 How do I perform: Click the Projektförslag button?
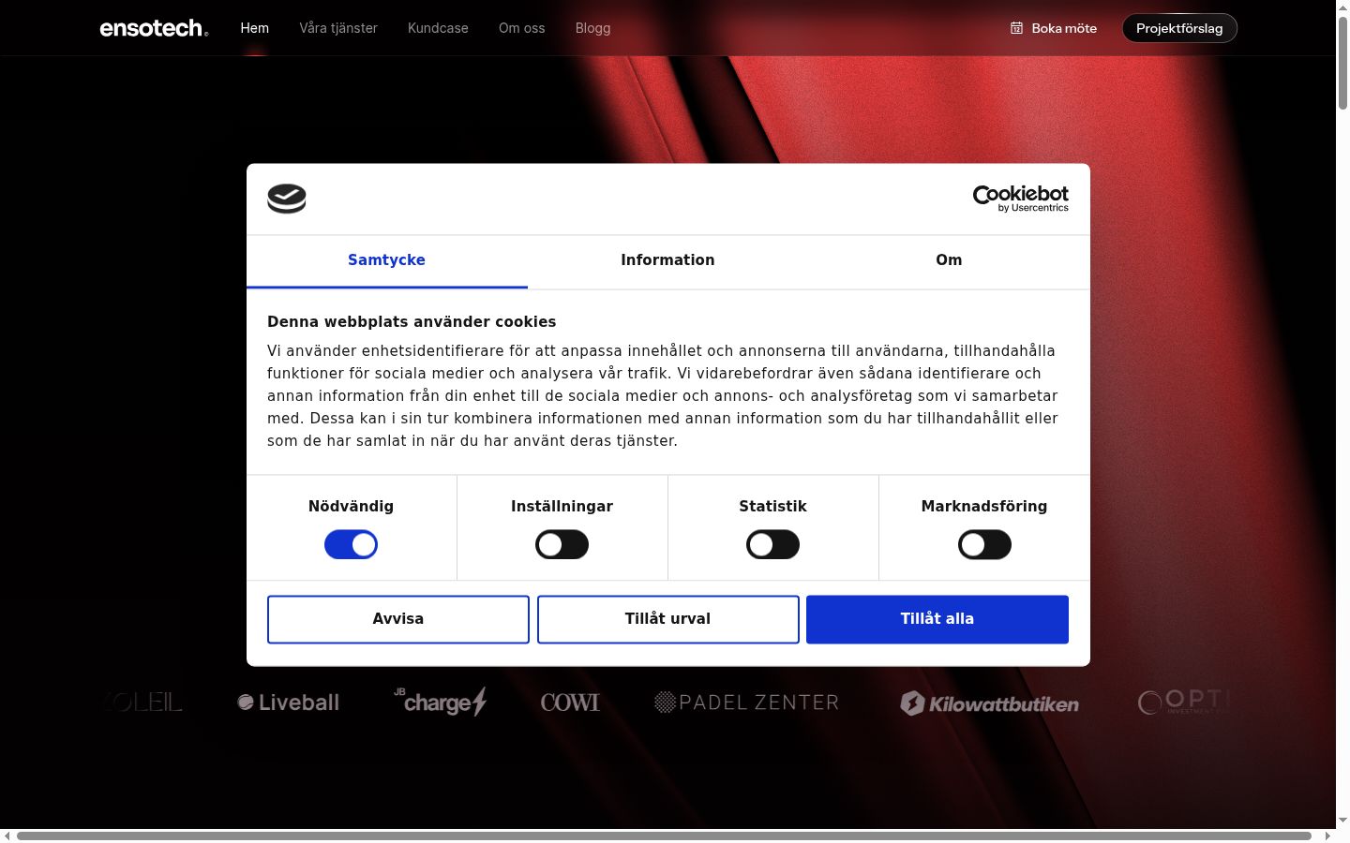1179,28
